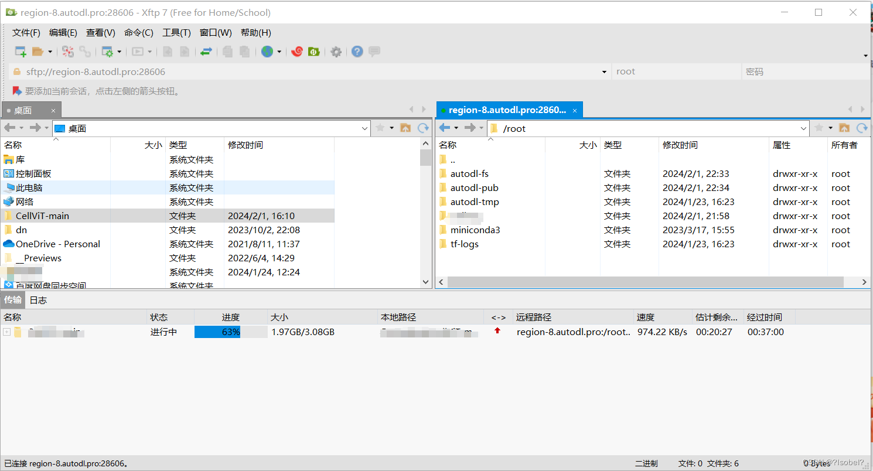
Task: Click the 63% transfer progress bar
Action: pos(230,332)
